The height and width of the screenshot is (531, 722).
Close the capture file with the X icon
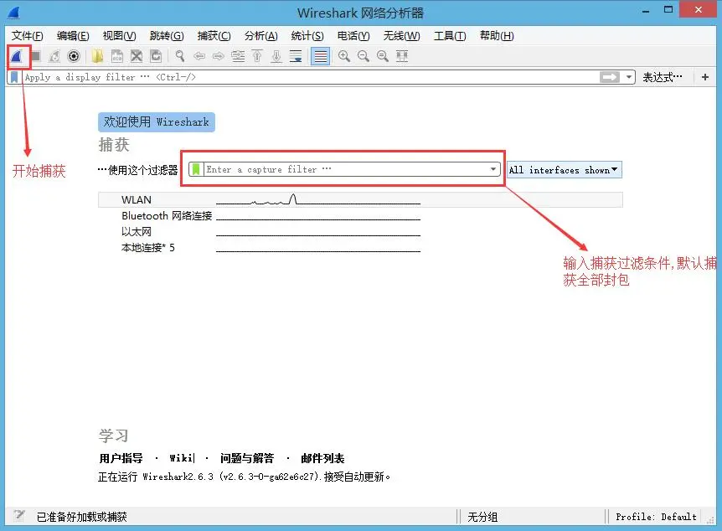click(137, 56)
